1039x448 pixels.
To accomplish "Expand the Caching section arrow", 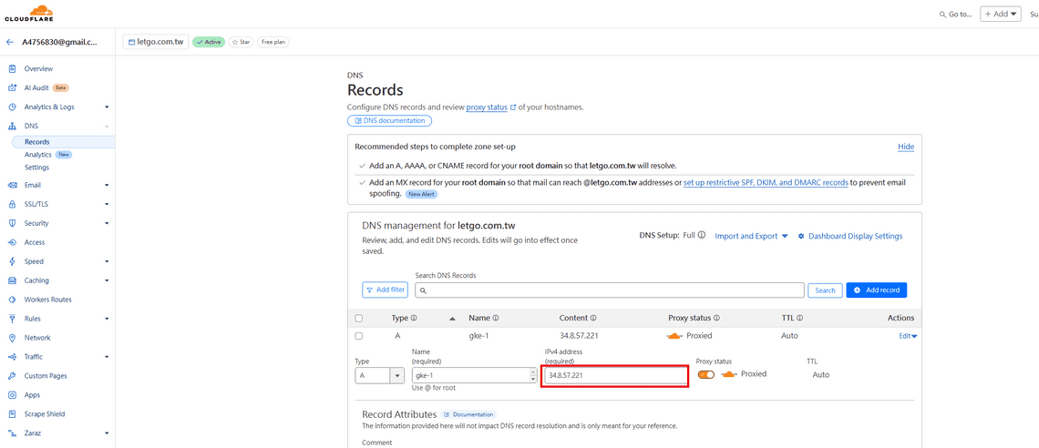I will pyautogui.click(x=107, y=280).
